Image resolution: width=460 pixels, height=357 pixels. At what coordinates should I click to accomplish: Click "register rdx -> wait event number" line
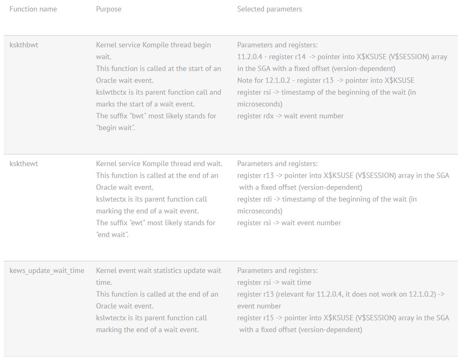290,116
